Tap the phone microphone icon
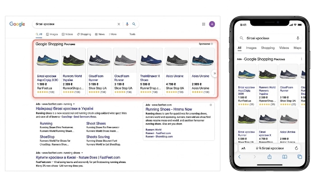316x172 pixels. (297, 38)
